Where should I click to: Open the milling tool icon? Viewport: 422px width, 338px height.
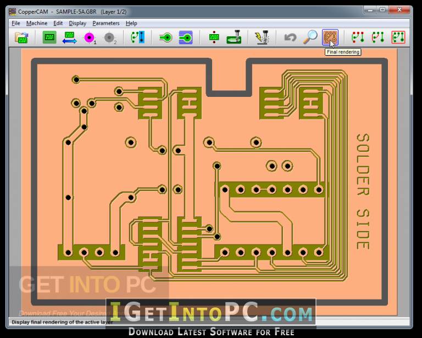[234, 37]
